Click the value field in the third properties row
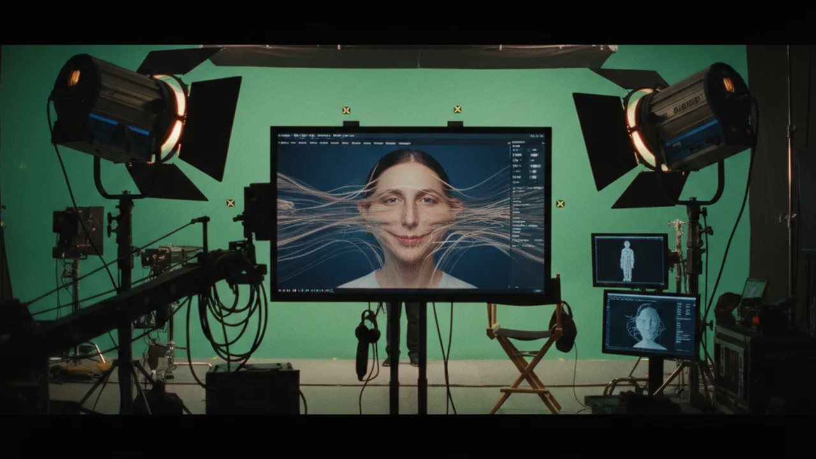 pos(532,161)
